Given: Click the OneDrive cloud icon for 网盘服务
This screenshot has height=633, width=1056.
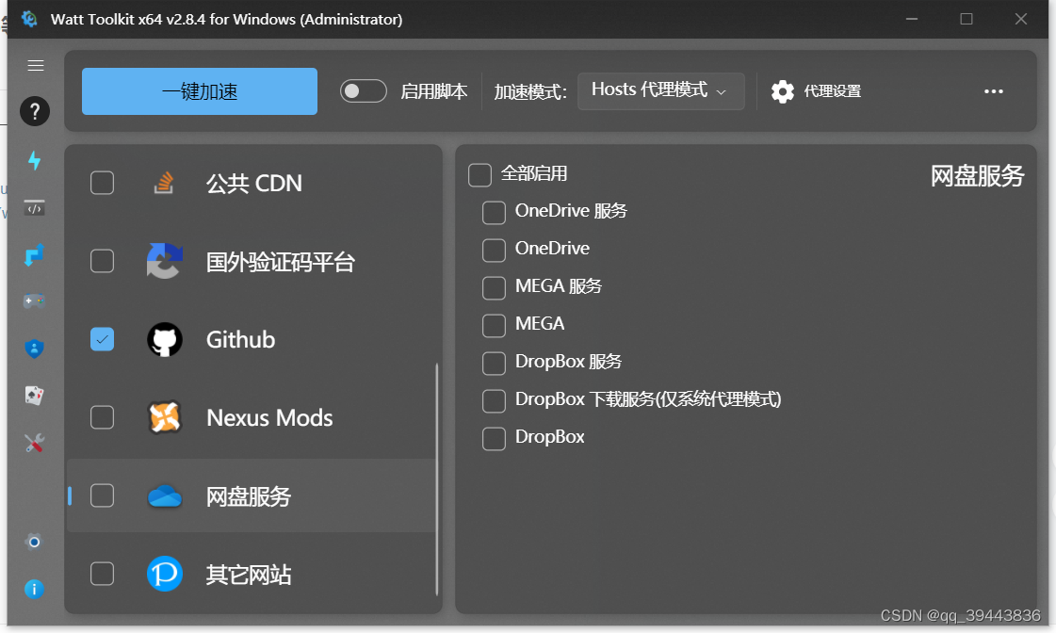Looking at the screenshot, I should pos(164,496).
